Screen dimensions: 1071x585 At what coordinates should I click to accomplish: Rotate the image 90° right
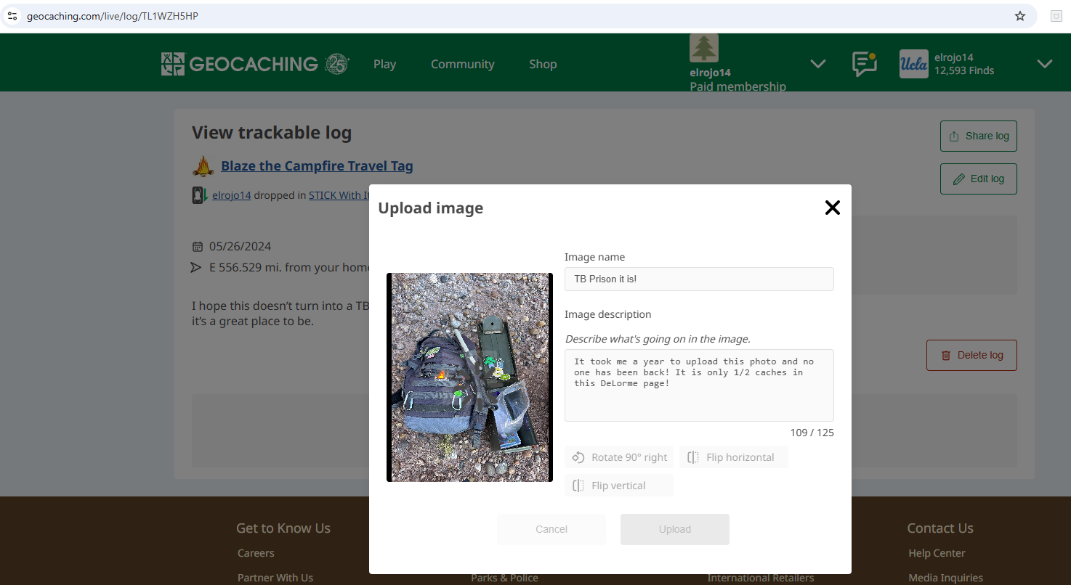(x=619, y=457)
